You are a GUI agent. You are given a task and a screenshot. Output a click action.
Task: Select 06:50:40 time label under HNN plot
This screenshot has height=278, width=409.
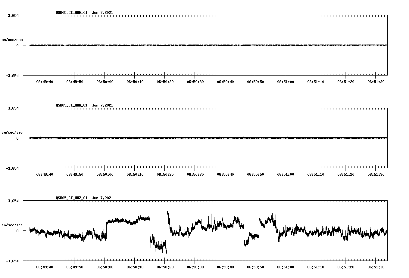[225, 175]
